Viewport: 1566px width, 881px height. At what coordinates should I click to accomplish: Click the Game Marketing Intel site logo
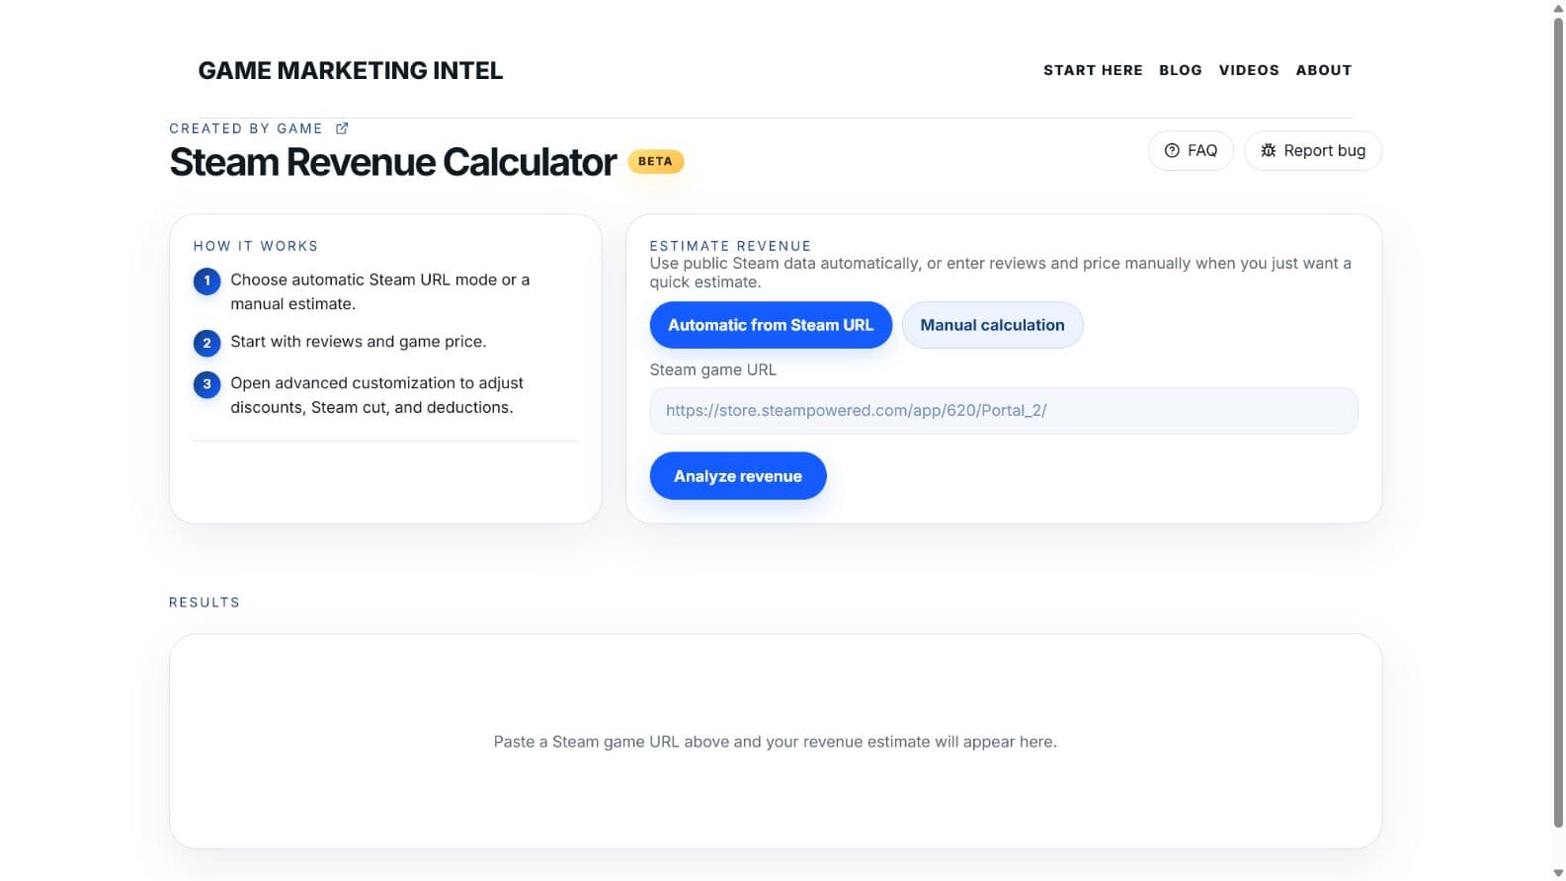click(x=350, y=70)
